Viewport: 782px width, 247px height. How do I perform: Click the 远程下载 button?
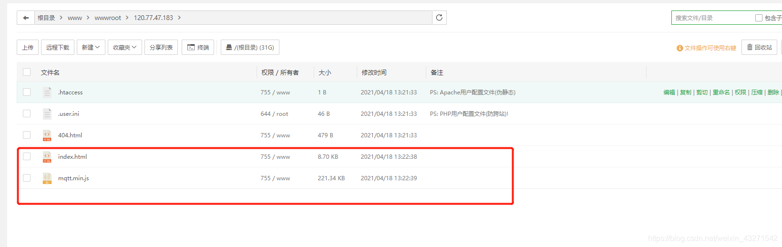(x=58, y=47)
